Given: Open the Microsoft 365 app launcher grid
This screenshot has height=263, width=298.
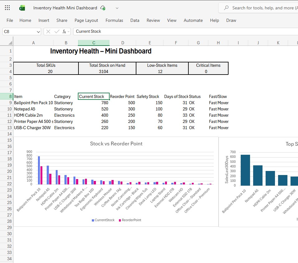Looking at the screenshot, I should point(7,7).
